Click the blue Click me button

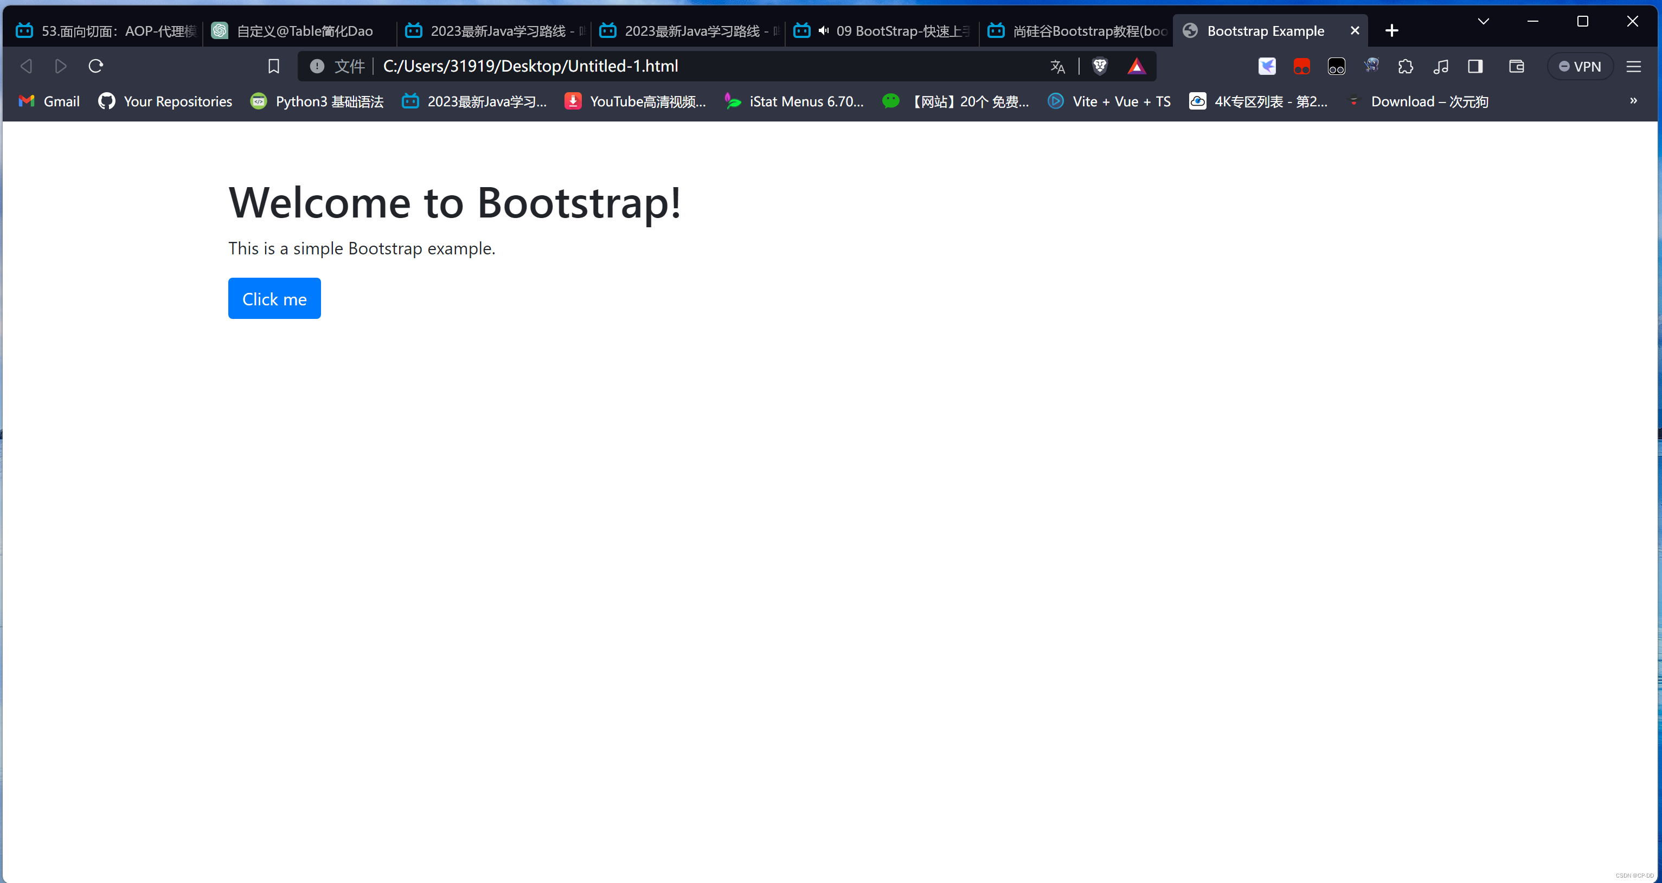[x=274, y=298]
